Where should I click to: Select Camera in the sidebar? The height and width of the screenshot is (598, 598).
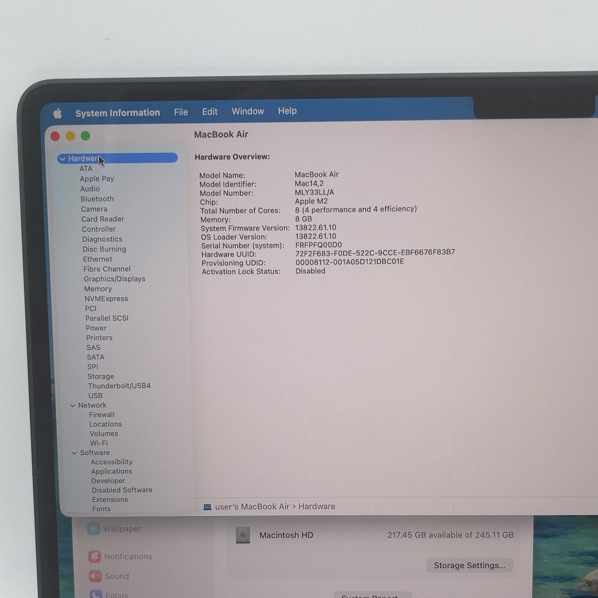tap(94, 209)
